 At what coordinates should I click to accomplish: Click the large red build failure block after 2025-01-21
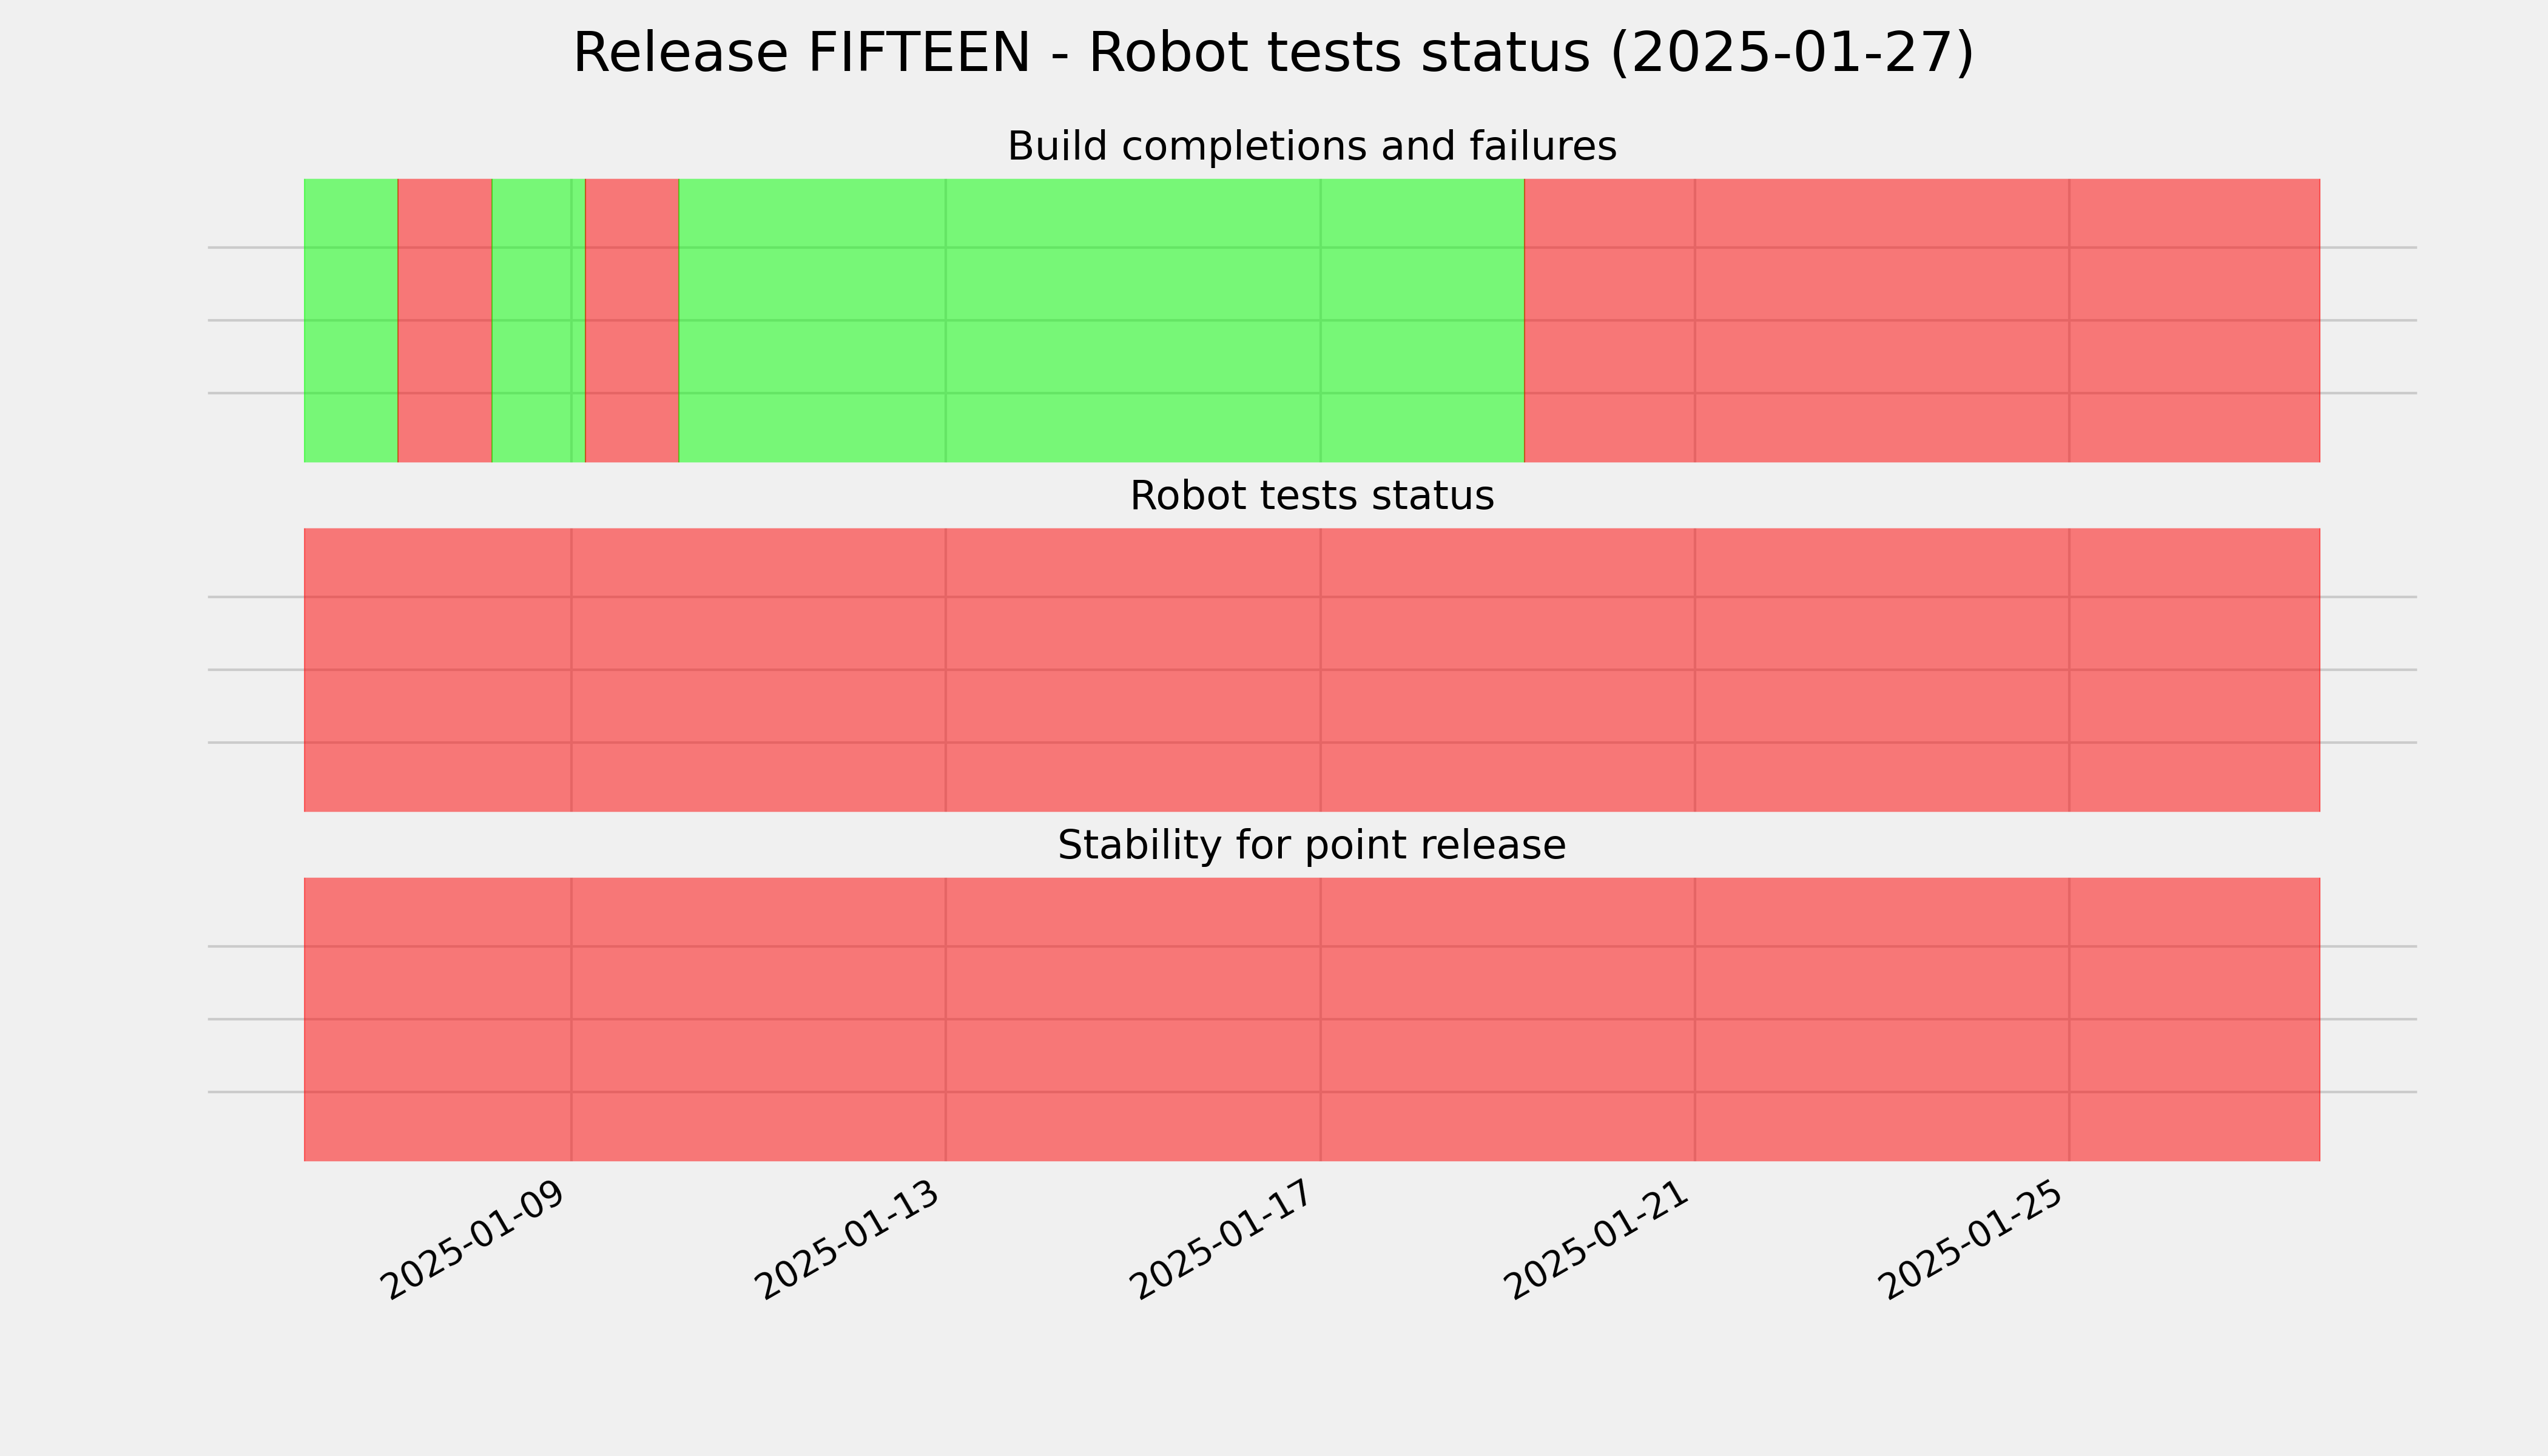click(x=1922, y=320)
